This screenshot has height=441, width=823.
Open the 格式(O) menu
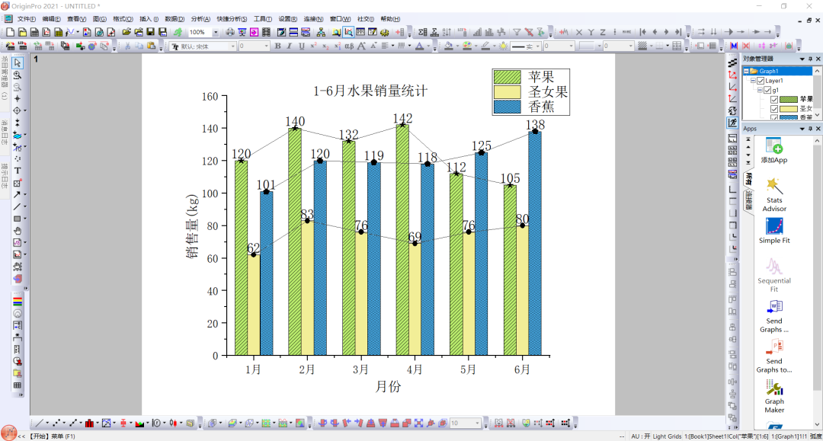123,19
